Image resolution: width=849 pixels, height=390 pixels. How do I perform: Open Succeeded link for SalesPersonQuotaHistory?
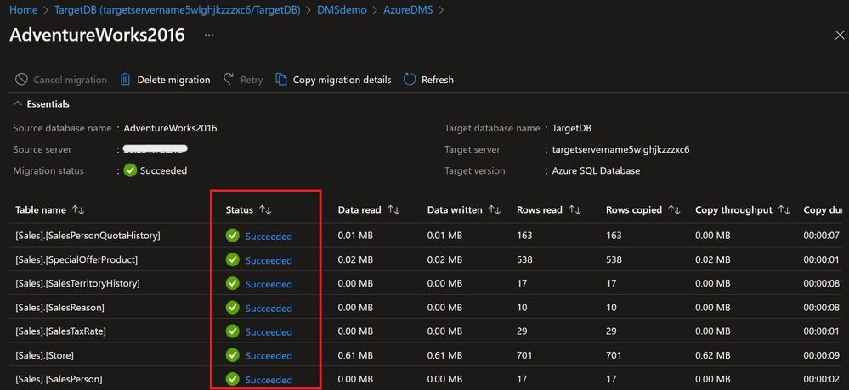269,236
